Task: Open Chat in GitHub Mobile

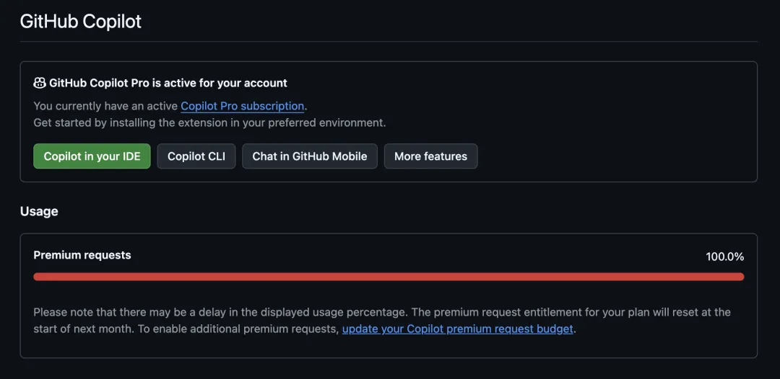Action: [309, 156]
